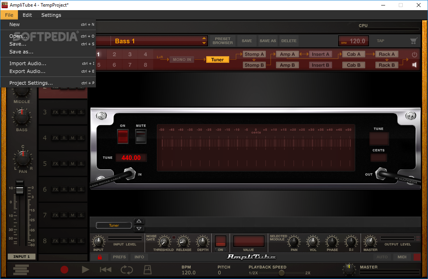Solo track 5 with S button
This screenshot has width=428, height=279.
coord(81,163)
